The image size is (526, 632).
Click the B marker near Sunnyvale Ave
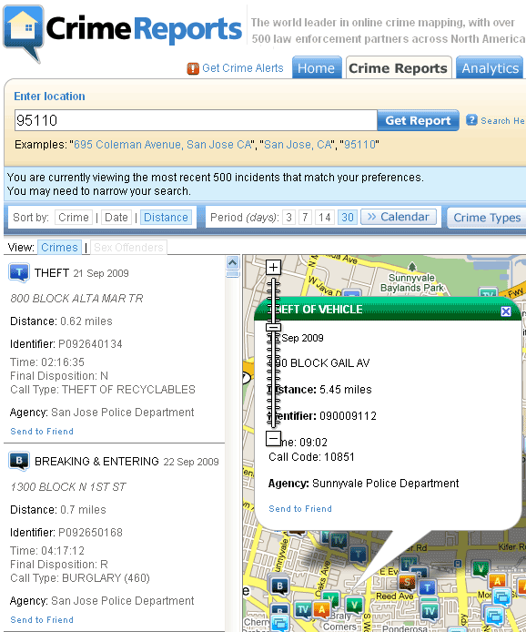279,586
